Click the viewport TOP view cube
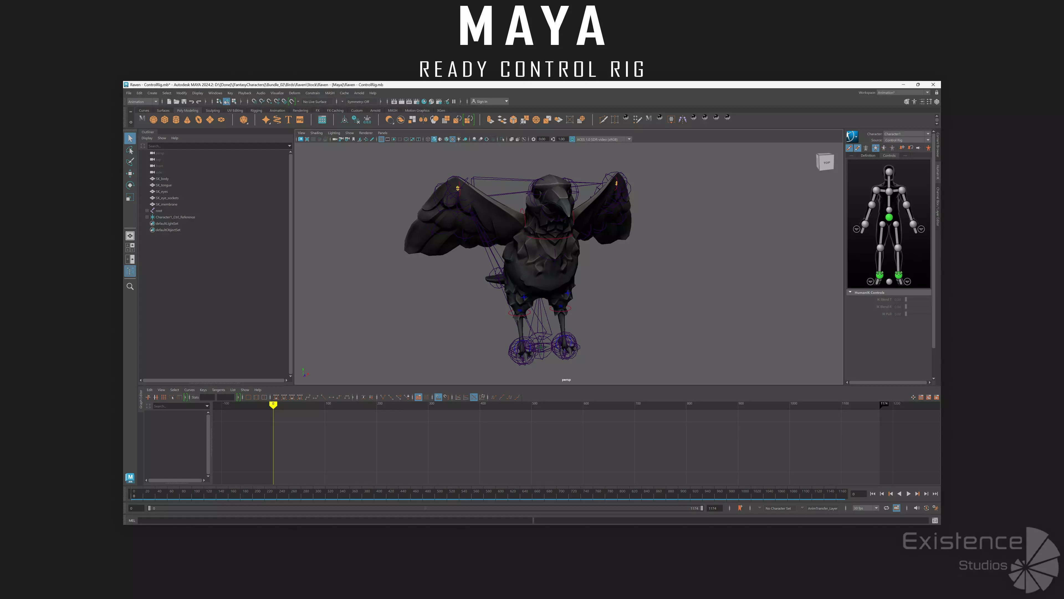The height and width of the screenshot is (599, 1064). coord(825,162)
